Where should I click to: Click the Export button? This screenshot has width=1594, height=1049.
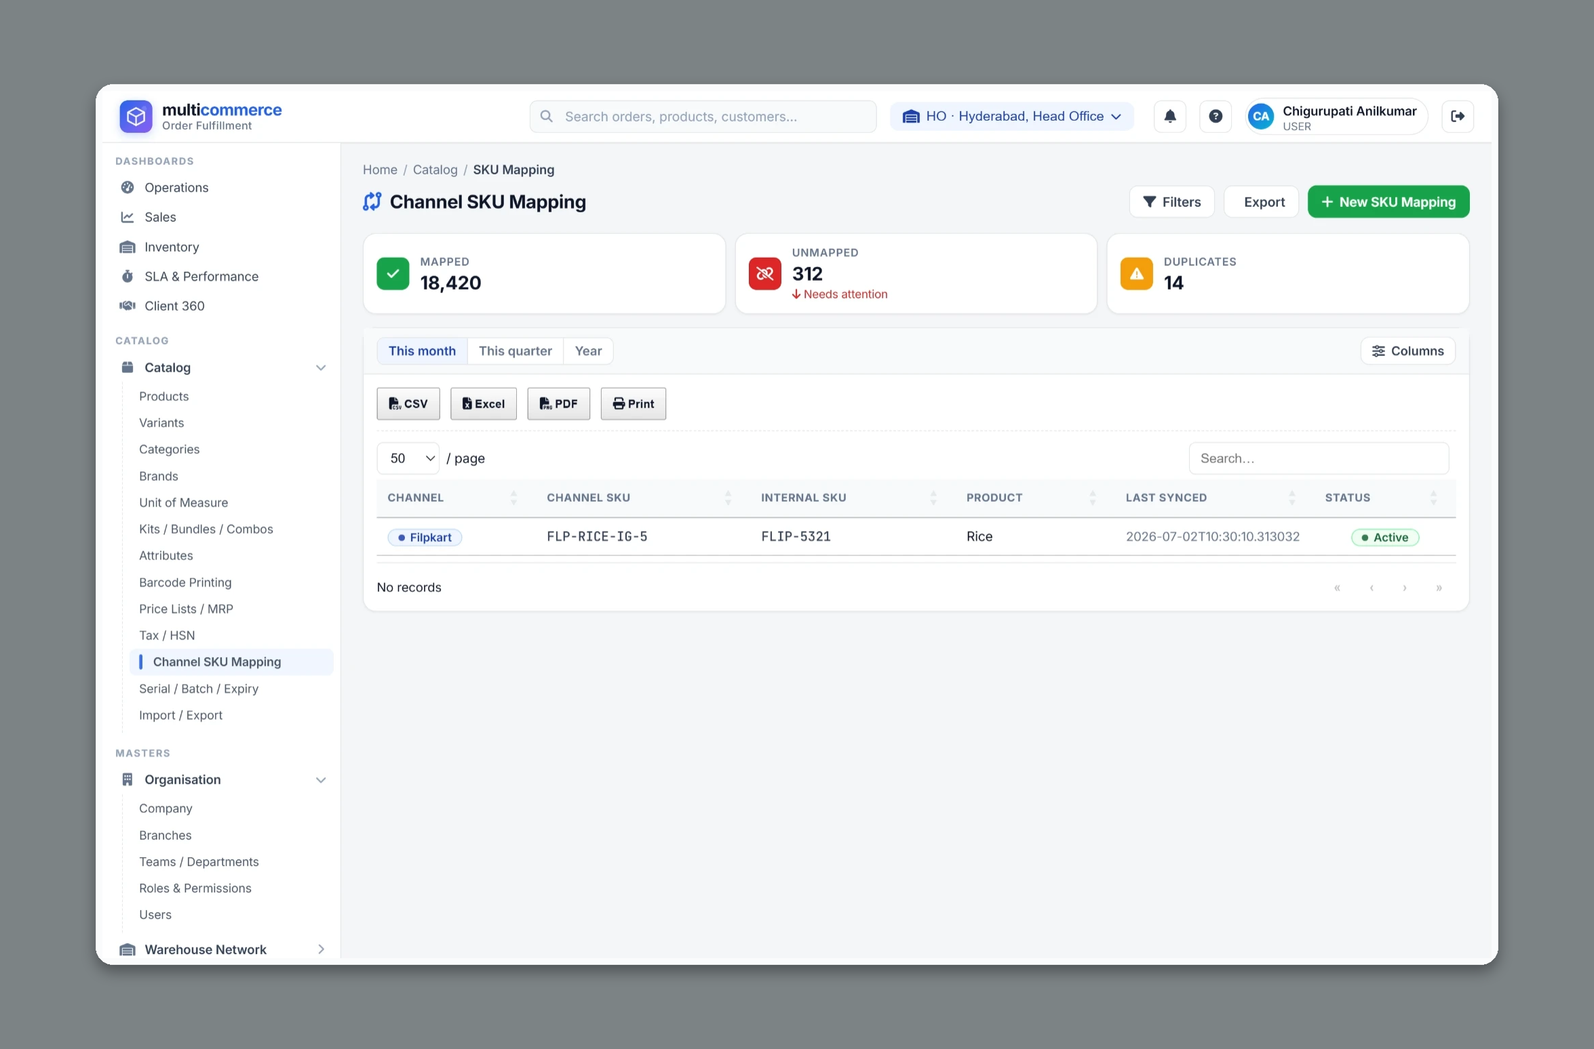[x=1260, y=201]
